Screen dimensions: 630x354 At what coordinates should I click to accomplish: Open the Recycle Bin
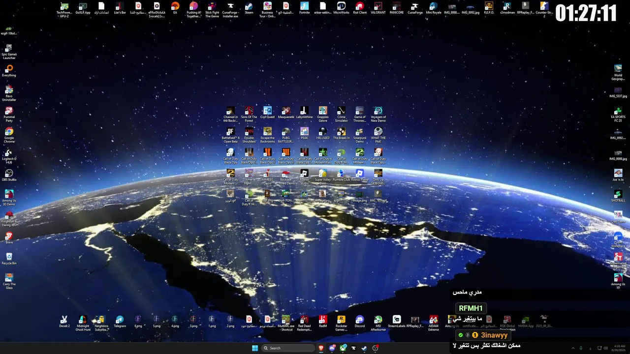tap(9, 259)
